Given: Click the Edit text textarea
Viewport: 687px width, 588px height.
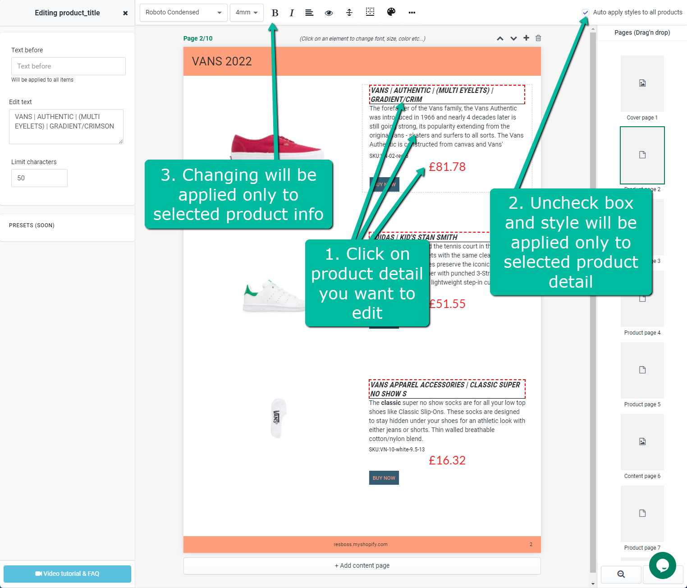Looking at the screenshot, I should coord(66,127).
